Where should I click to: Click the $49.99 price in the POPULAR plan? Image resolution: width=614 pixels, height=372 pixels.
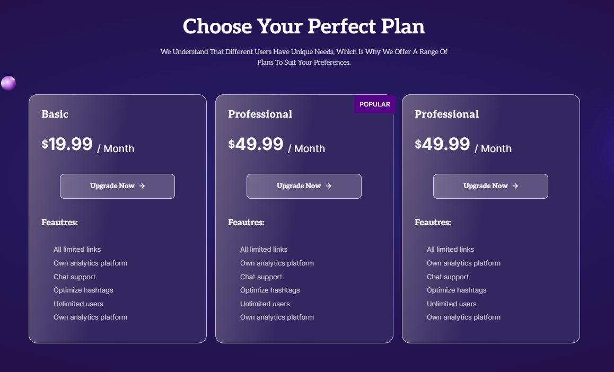(x=256, y=144)
